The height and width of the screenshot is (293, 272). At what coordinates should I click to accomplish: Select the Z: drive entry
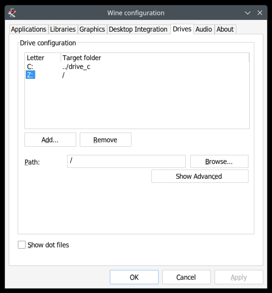30,75
